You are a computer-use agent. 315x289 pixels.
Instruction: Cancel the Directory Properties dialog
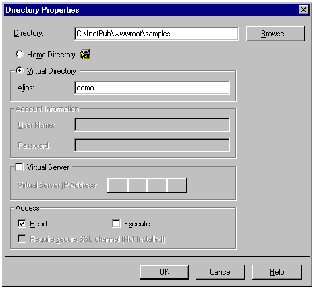pos(220,272)
